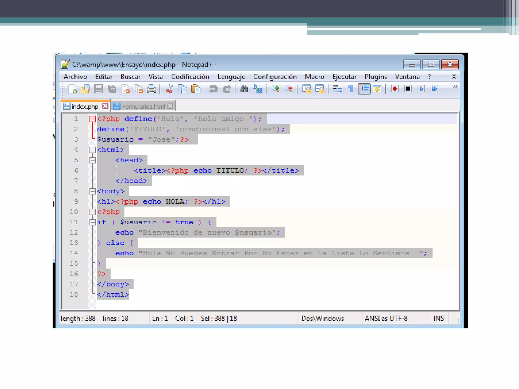Expand hidden toolbar icons with double chevron

[455, 86]
